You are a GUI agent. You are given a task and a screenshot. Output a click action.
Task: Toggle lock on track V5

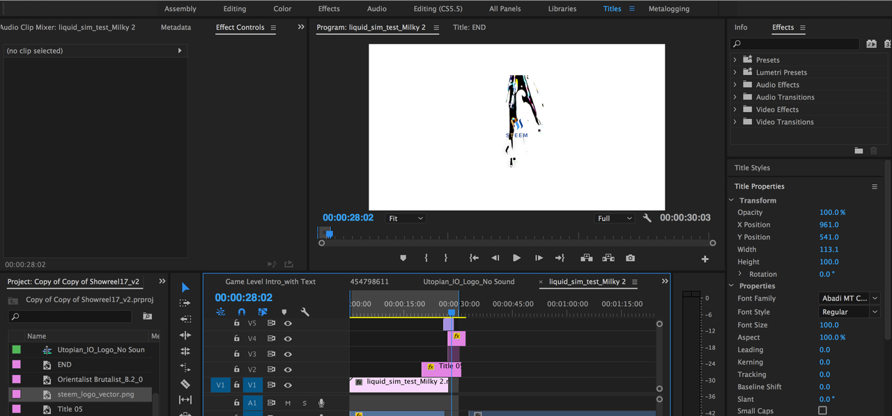[x=236, y=323]
